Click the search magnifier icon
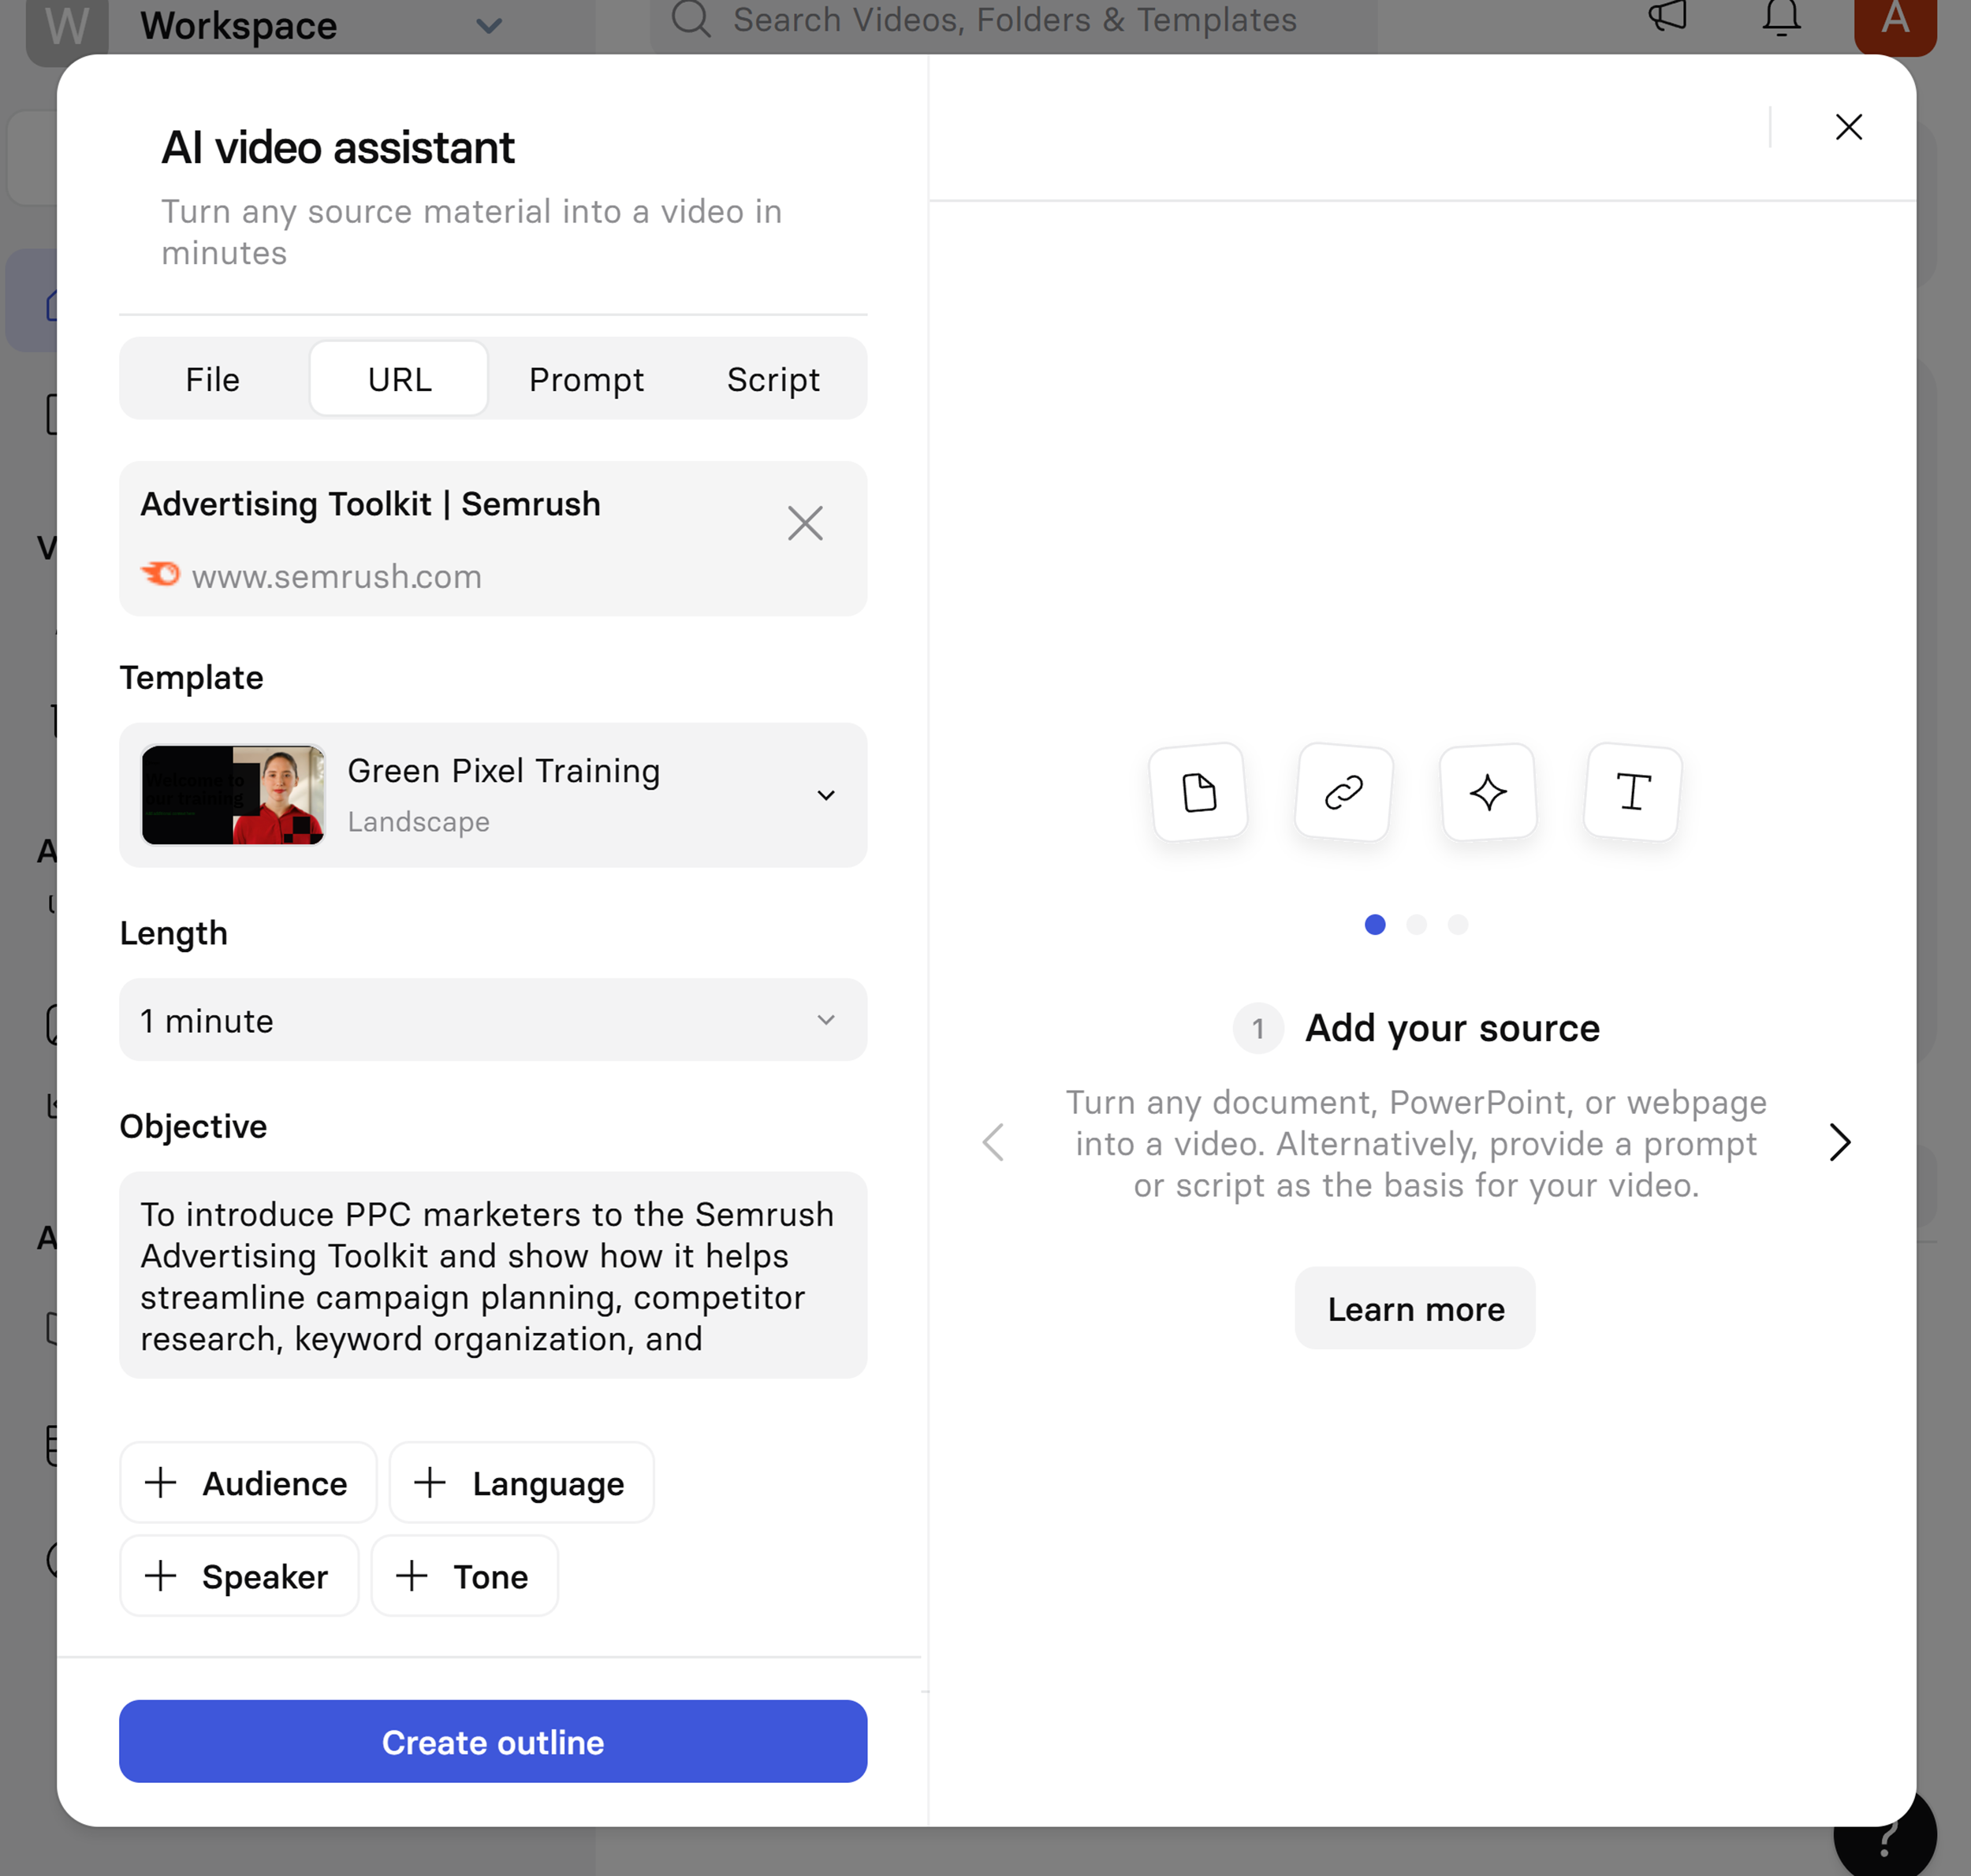 coord(691,18)
